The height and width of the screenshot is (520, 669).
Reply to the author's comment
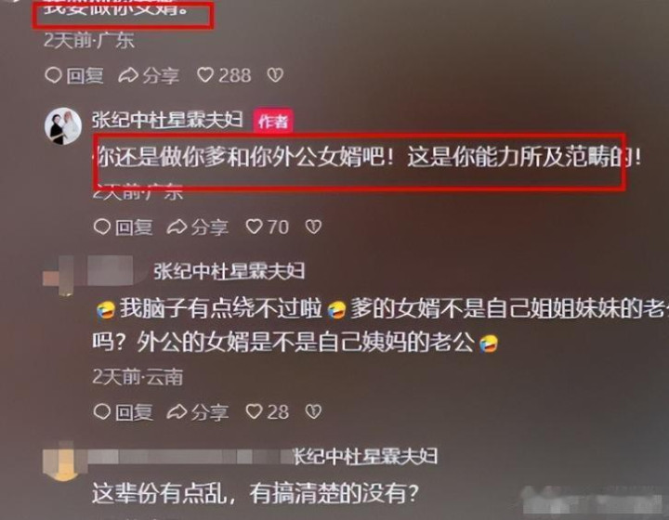point(123,227)
